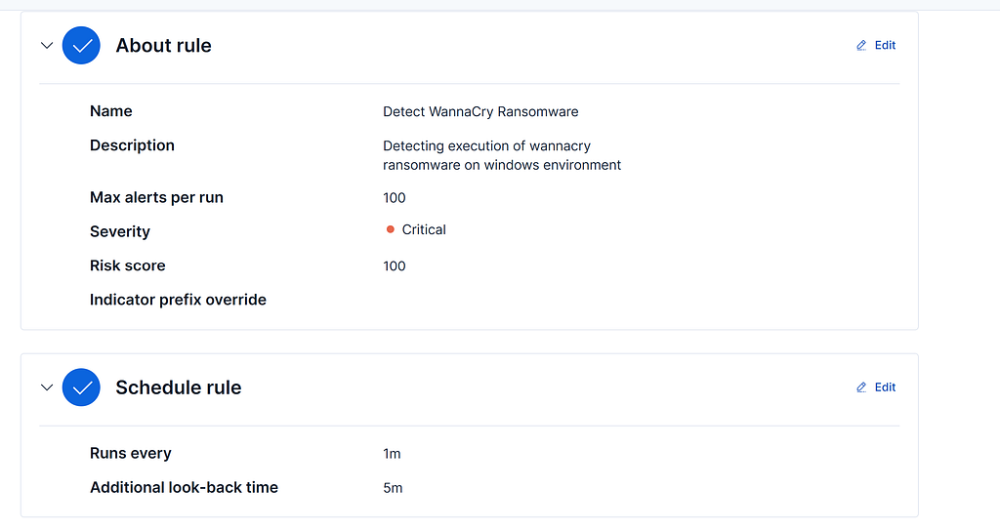Click the pencil icon for About rule

click(861, 46)
